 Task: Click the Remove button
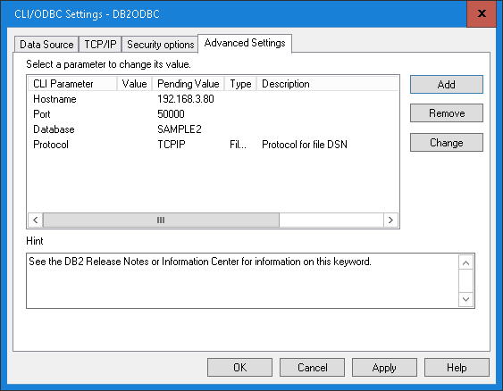tap(446, 113)
